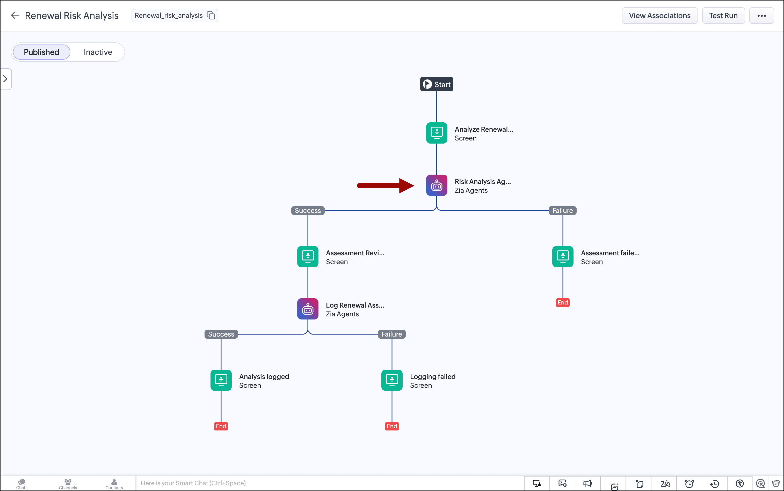The height and width of the screenshot is (491, 784).
Task: Open the alarm clock reminders icon
Action: [x=689, y=483]
